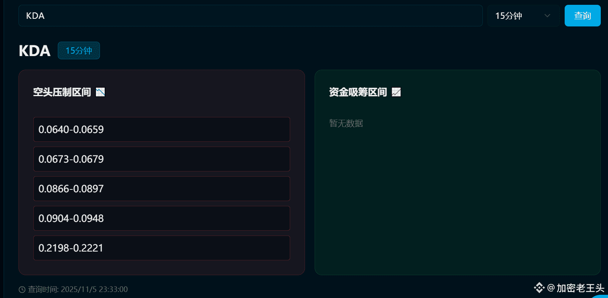Click the 查询 search button
This screenshot has height=298, width=608.
pos(582,16)
